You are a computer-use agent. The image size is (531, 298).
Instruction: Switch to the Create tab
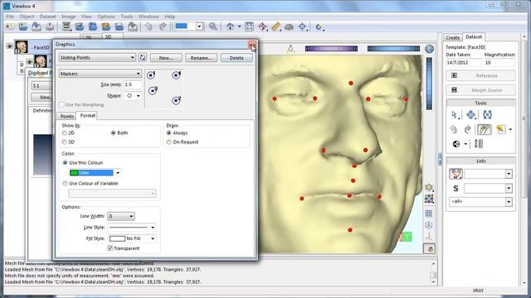452,37
